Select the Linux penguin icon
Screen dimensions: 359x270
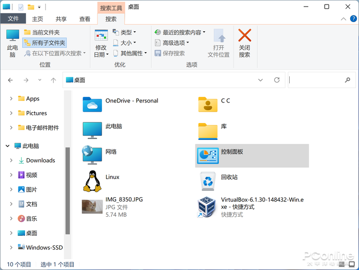(x=92, y=181)
